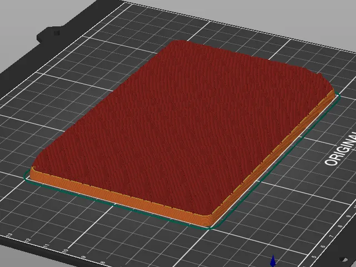Click bed grid label 7
Screen dimensions: 356x267
tap(332, 236)
